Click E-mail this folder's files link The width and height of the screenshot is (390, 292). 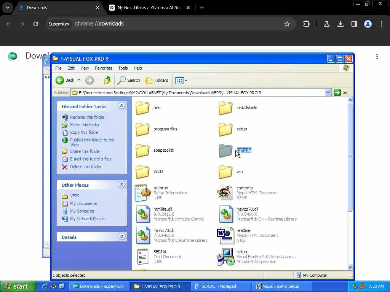[91, 159]
